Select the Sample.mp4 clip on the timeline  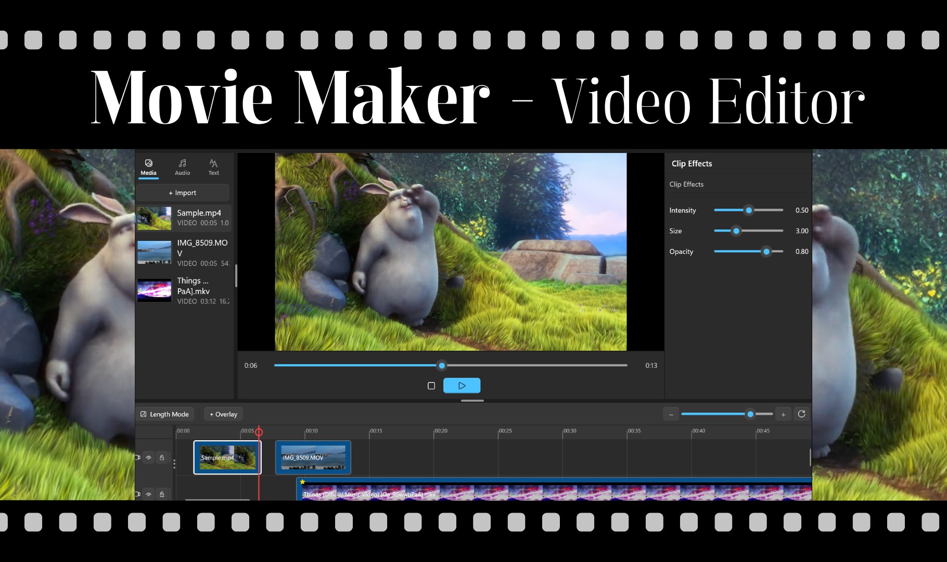(x=227, y=457)
